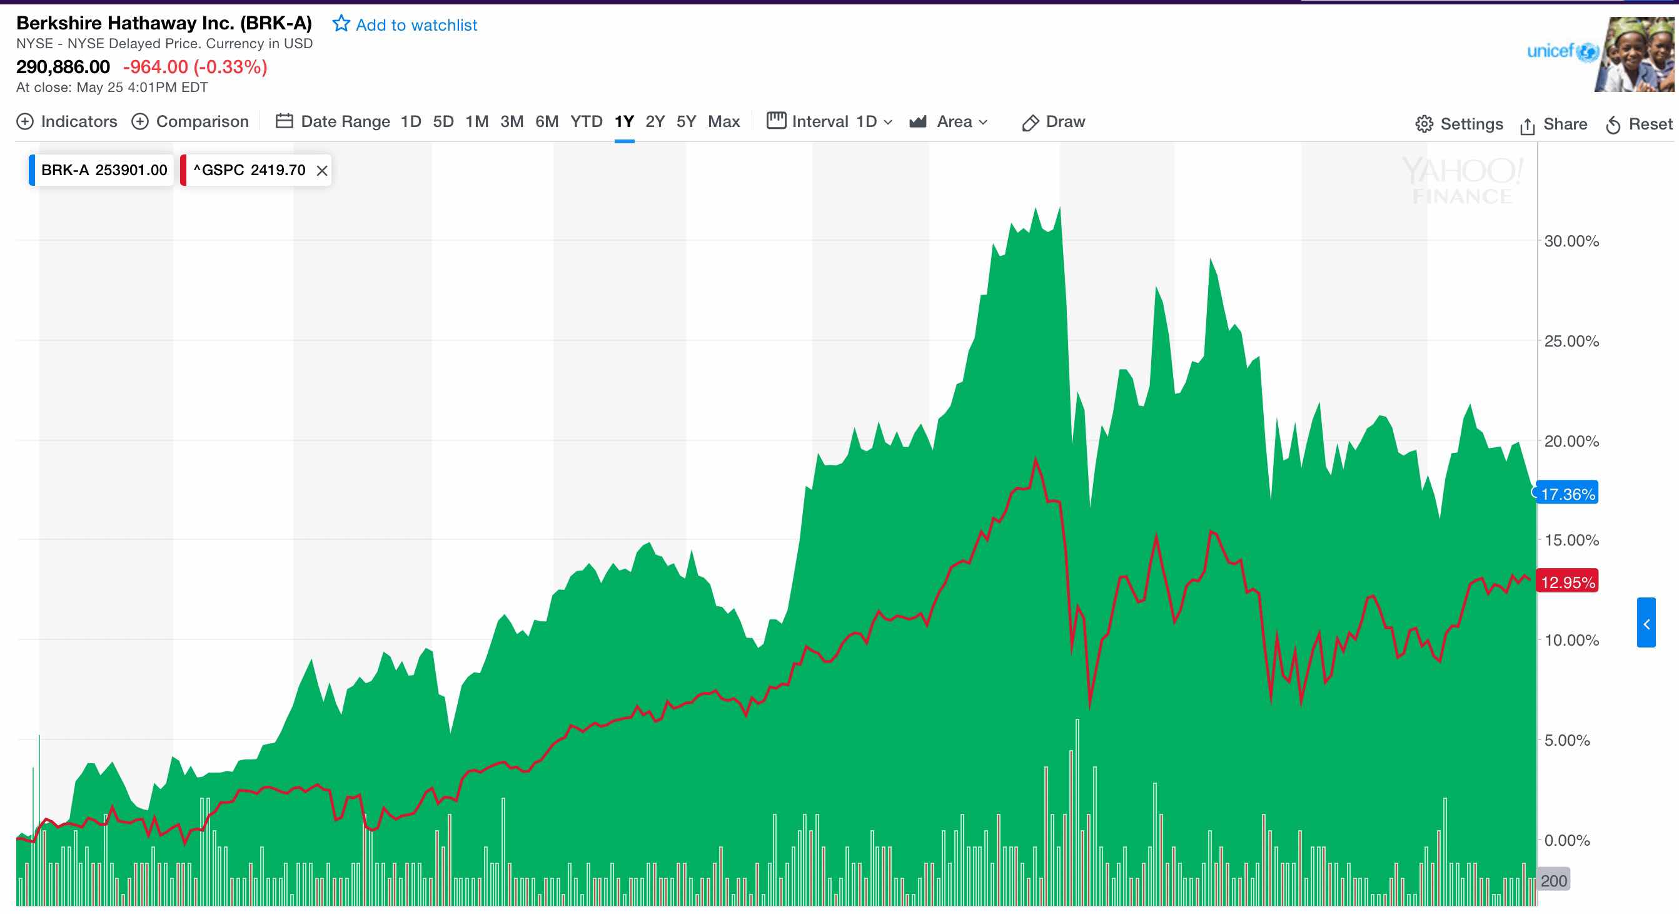Click the Date Range calendar icon
Image resolution: width=1679 pixels, height=914 pixels.
coord(284,121)
